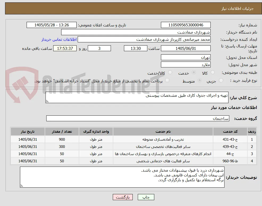Image resolution: width=262 pixels, height=206 pixels.
Task: Click the date 1405/06/31 in row 1
Action: (28, 139)
